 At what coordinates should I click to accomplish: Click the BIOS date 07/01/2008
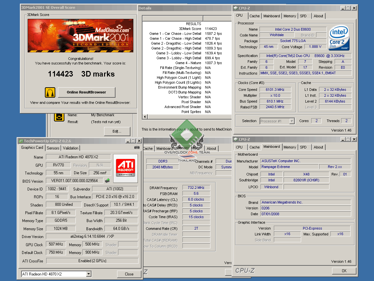click(x=306, y=214)
